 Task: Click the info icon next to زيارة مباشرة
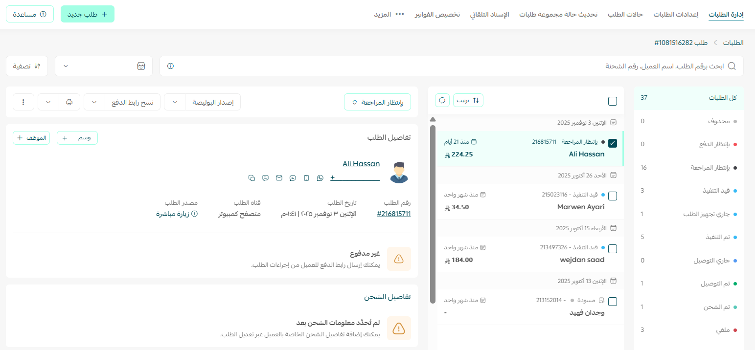click(194, 214)
